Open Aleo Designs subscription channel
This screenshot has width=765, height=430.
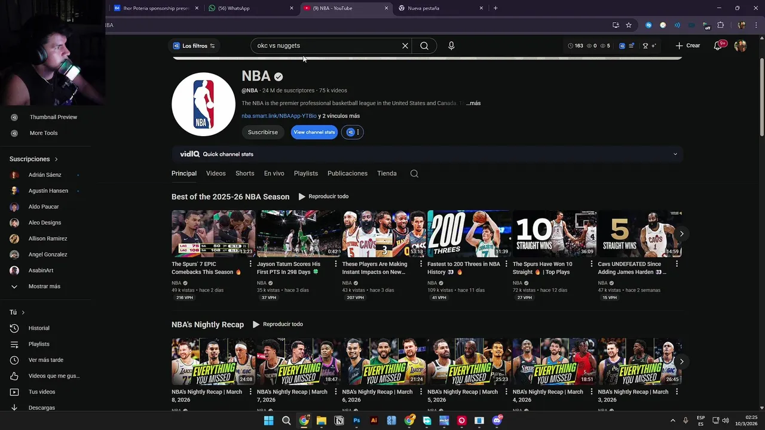pos(45,223)
